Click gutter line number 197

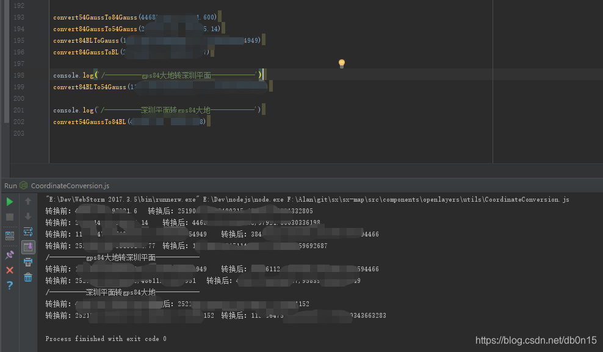[x=19, y=64]
